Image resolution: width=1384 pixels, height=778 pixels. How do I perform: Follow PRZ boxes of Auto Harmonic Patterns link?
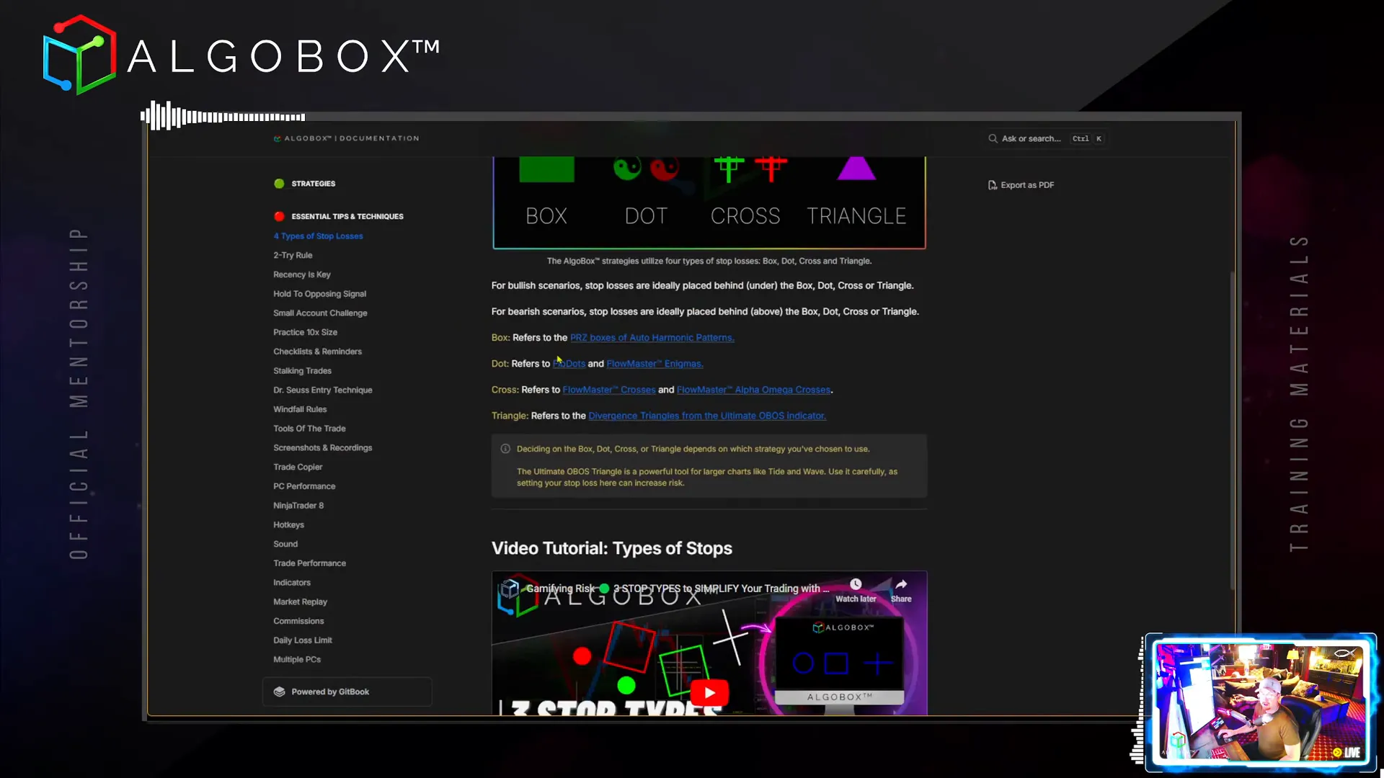pyautogui.click(x=652, y=338)
